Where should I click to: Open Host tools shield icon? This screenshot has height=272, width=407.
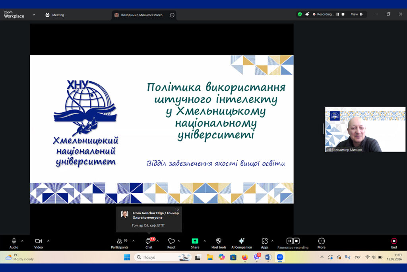[x=219, y=241]
